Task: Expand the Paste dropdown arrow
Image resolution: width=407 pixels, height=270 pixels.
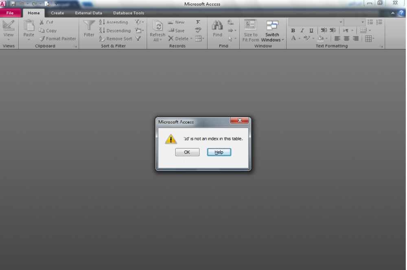Action: click(28, 40)
